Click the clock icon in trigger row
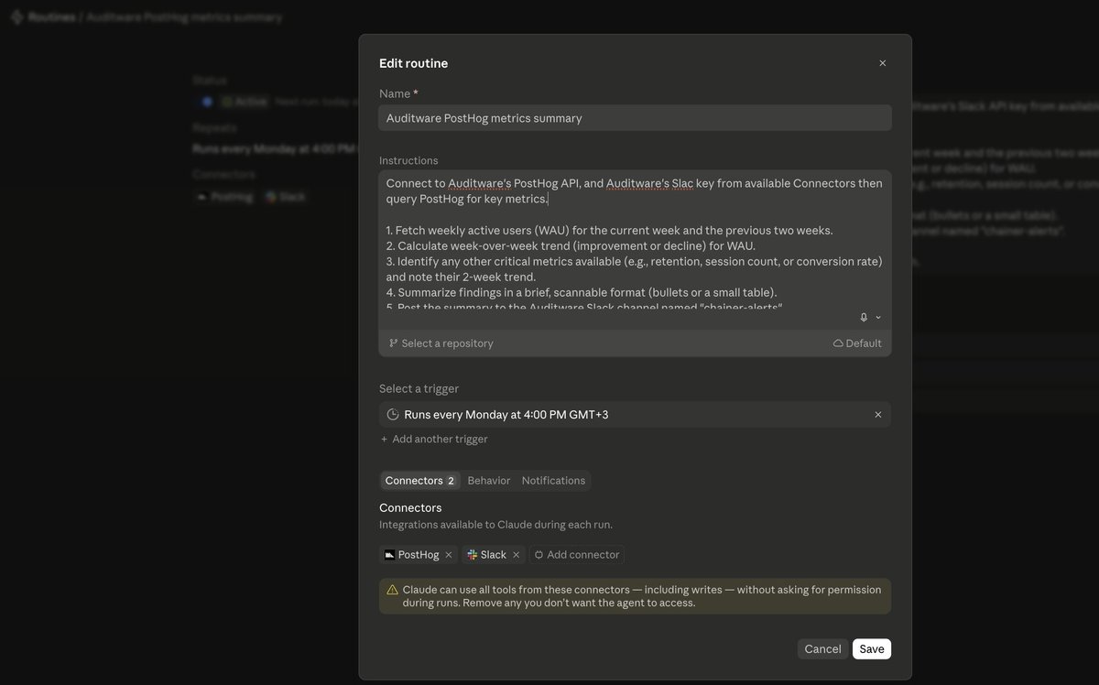 (393, 415)
